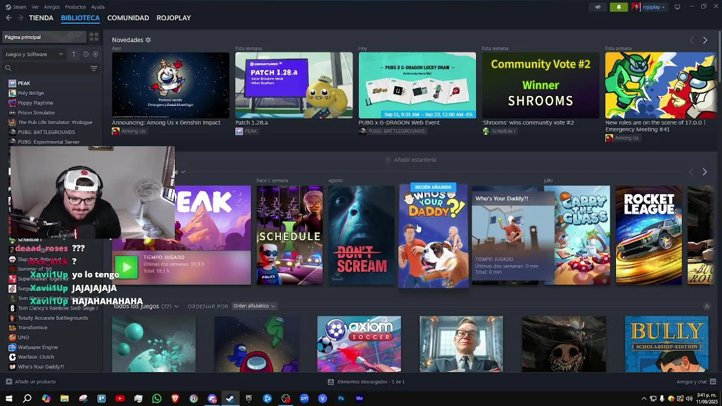This screenshot has height=406, width=722.
Task: Open downloads status Elementos descargados
Action: [366, 382]
